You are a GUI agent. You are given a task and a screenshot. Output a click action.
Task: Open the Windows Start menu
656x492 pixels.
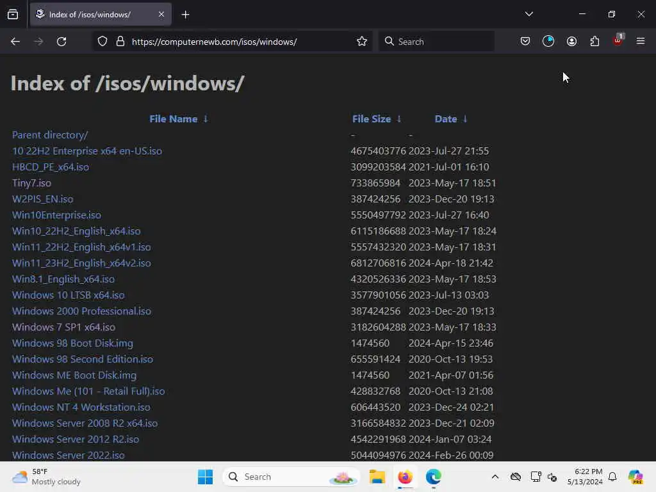[205, 477]
